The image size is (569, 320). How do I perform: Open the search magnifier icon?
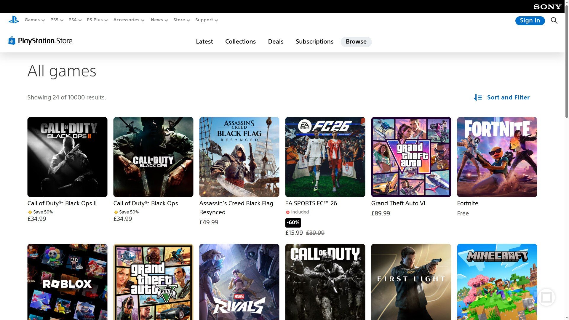click(x=554, y=20)
